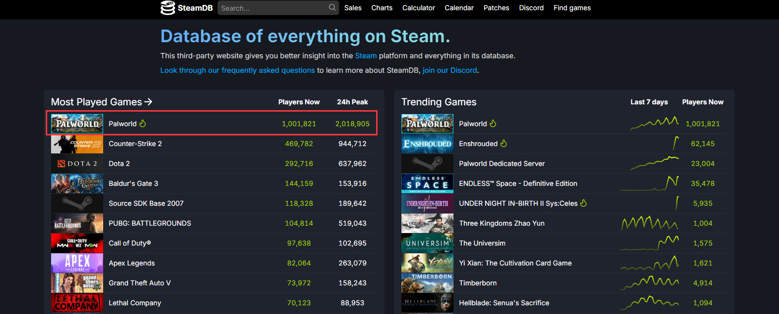Open the Dota 2 game link
The width and height of the screenshot is (779, 314).
tap(119, 164)
